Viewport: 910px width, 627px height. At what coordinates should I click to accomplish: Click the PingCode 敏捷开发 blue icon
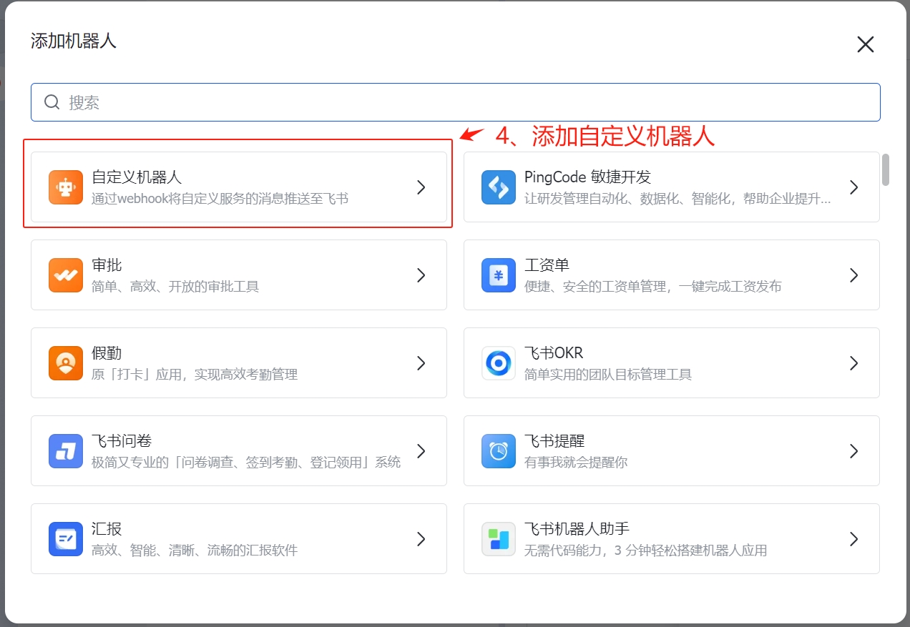pos(499,187)
